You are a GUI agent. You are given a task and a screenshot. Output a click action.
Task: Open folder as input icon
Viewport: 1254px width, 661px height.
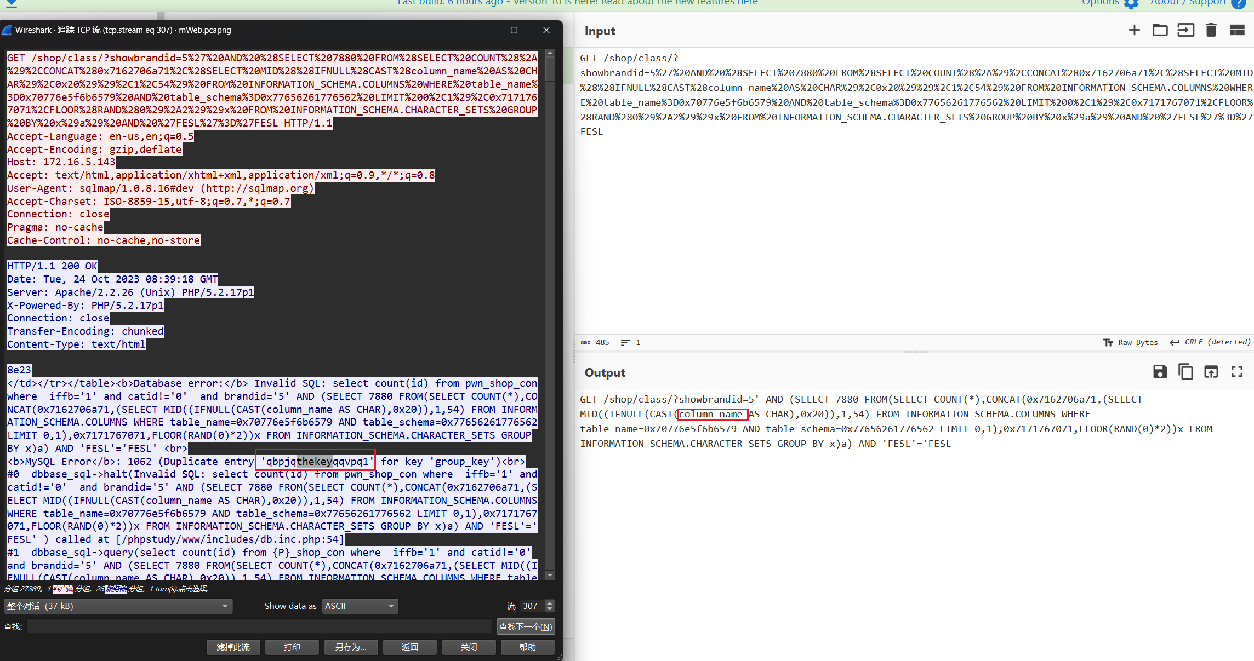(1160, 31)
